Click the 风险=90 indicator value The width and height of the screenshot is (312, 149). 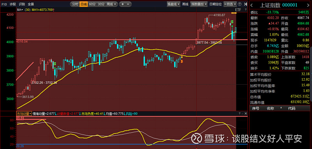tap(131, 114)
